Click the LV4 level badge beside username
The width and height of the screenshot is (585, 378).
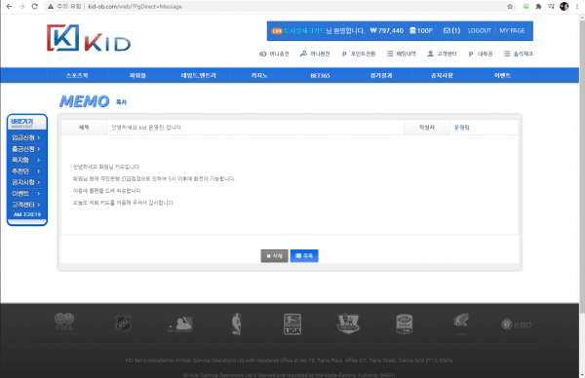tap(277, 31)
